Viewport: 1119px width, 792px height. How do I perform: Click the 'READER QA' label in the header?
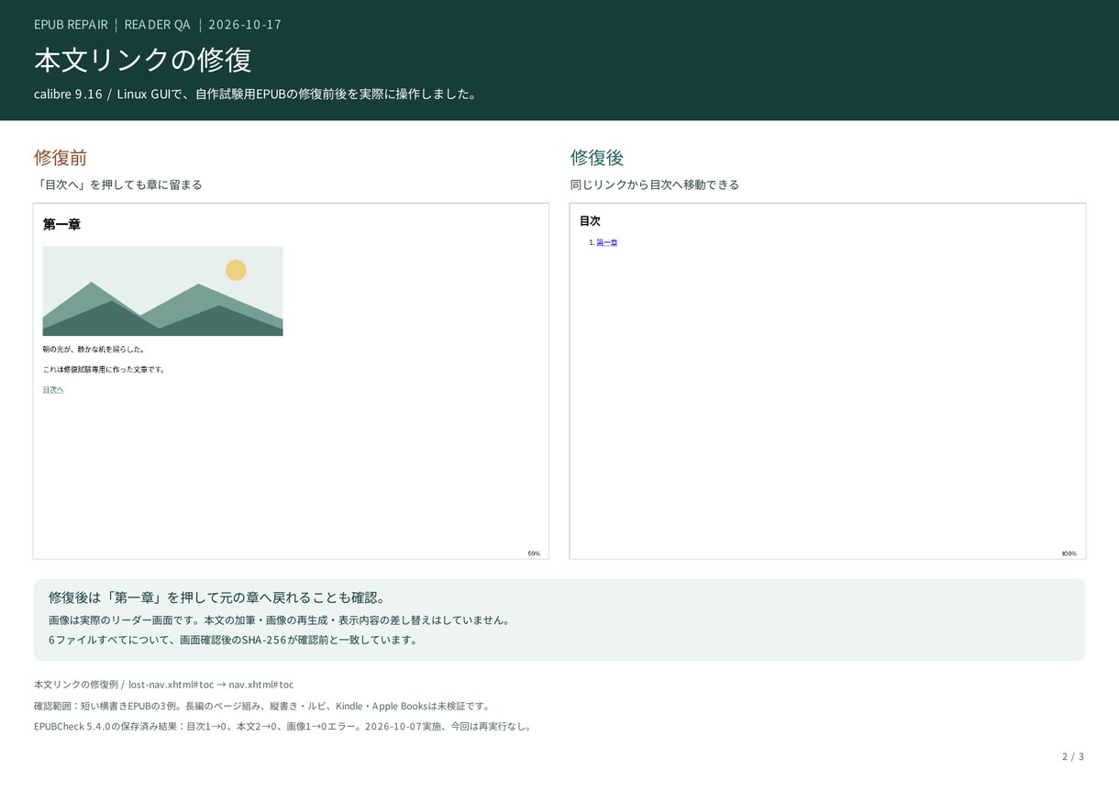(157, 25)
